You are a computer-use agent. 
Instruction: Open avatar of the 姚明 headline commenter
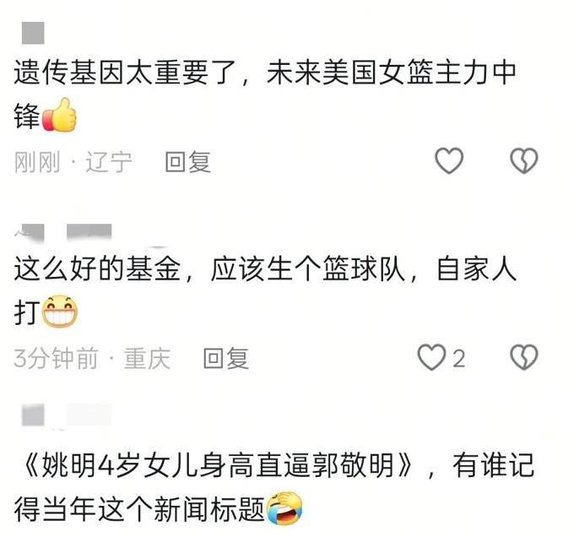(33, 415)
